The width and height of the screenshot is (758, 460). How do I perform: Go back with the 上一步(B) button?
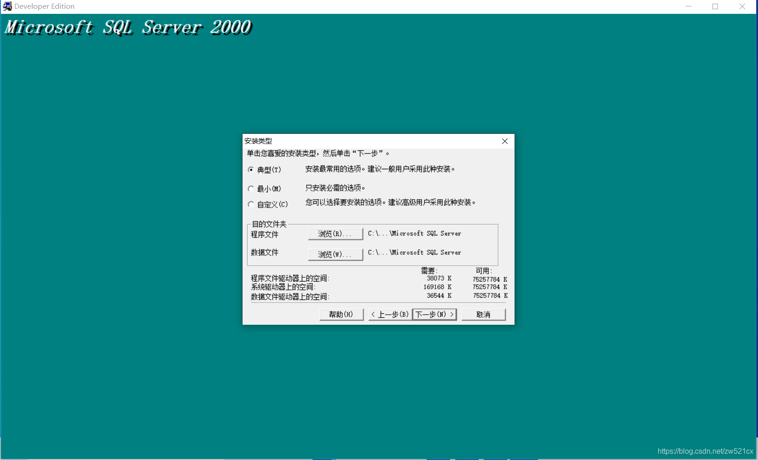click(x=390, y=314)
